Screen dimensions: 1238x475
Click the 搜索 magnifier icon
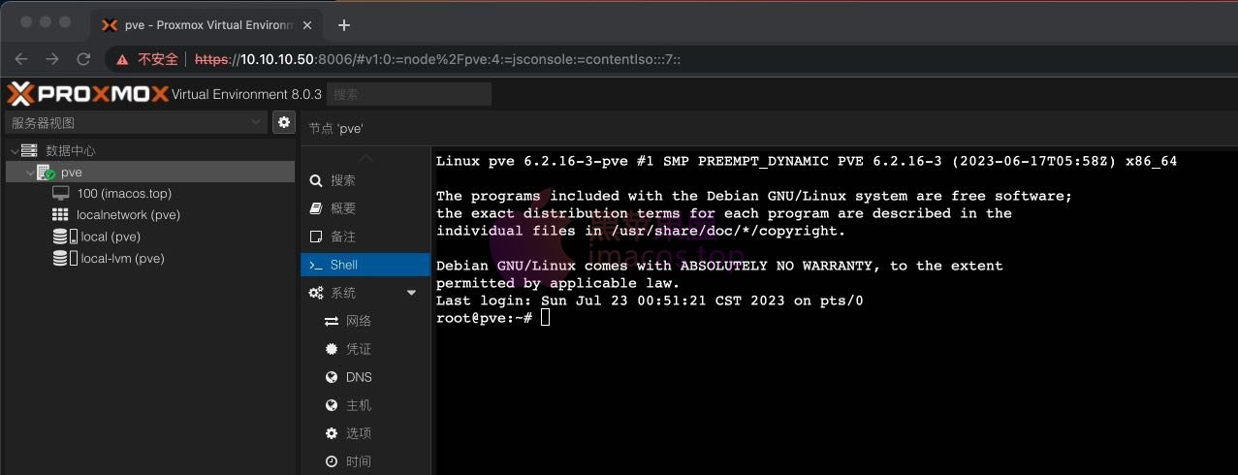click(315, 180)
